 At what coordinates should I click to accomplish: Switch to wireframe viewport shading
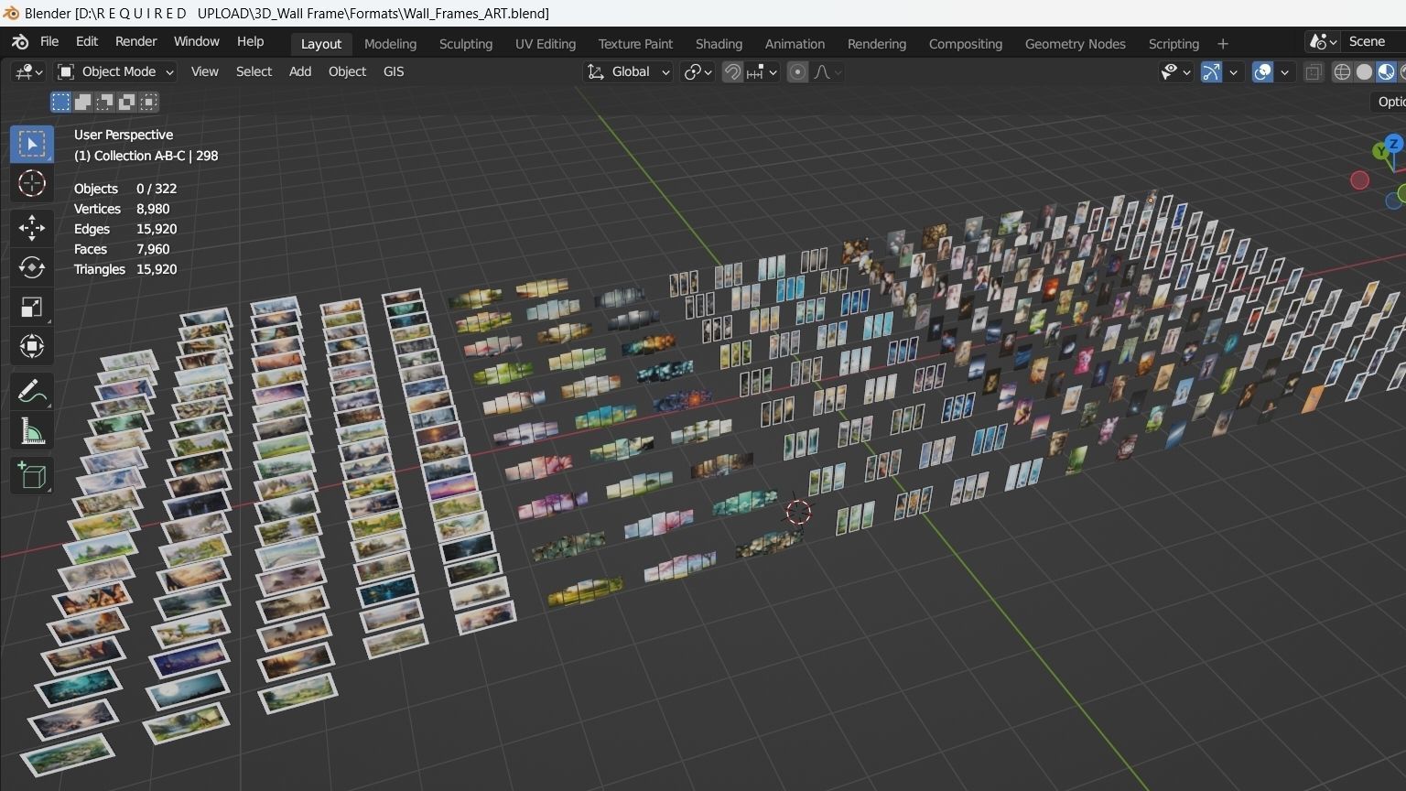coord(1342,72)
